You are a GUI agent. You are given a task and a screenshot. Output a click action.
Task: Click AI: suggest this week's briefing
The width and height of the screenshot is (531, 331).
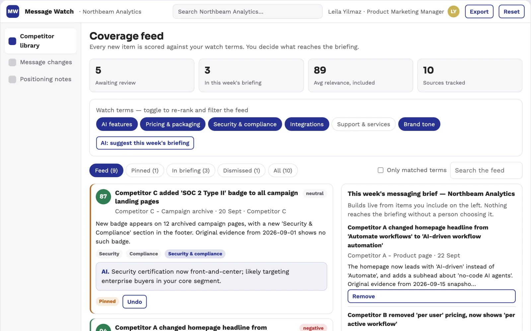tap(145, 143)
